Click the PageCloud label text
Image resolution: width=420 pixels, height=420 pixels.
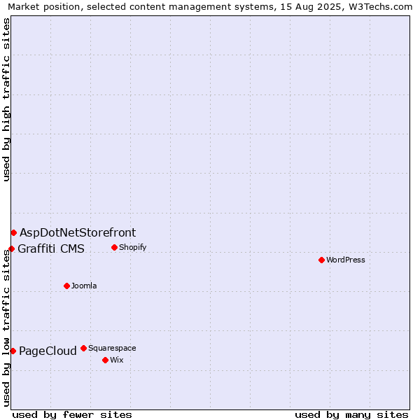coord(48,351)
